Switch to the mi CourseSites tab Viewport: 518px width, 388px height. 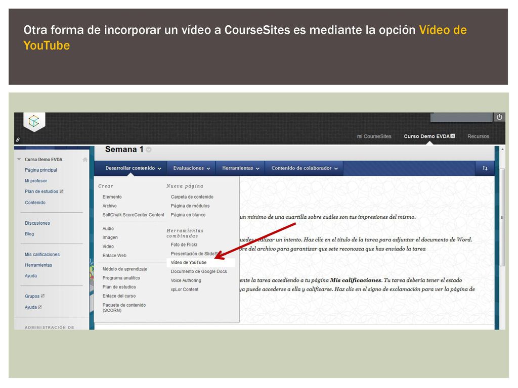point(374,136)
